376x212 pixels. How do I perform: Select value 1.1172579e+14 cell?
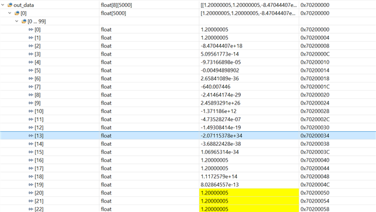pos(219,176)
